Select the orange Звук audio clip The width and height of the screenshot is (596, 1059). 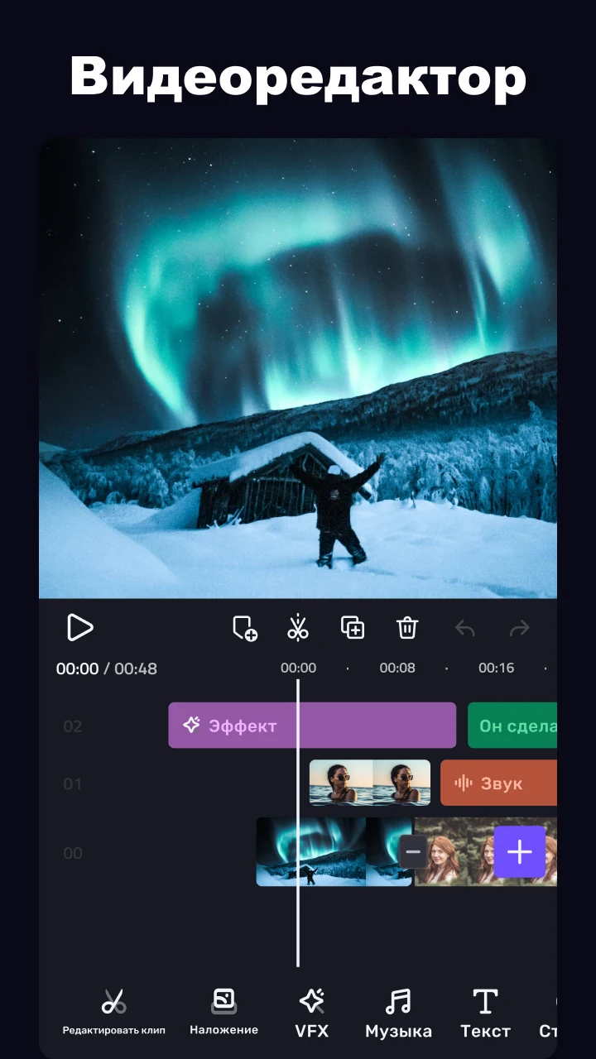pos(498,783)
